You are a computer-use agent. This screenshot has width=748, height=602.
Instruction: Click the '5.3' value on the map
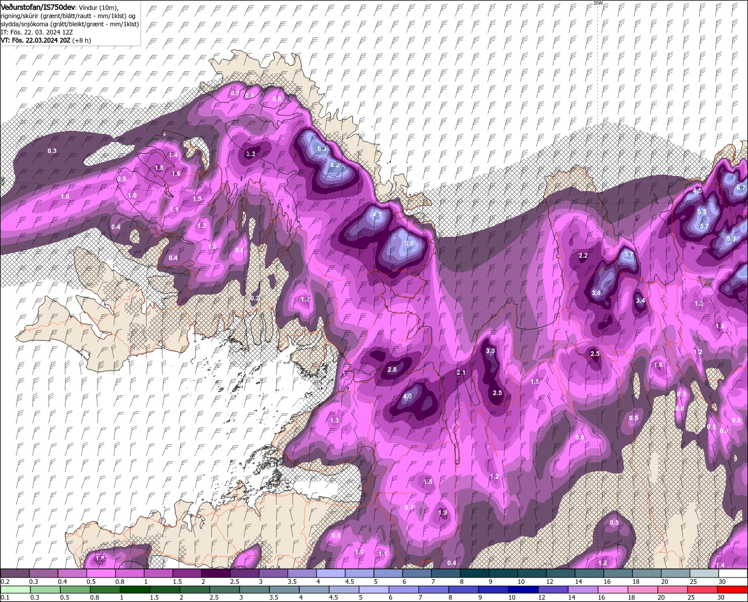point(731,238)
